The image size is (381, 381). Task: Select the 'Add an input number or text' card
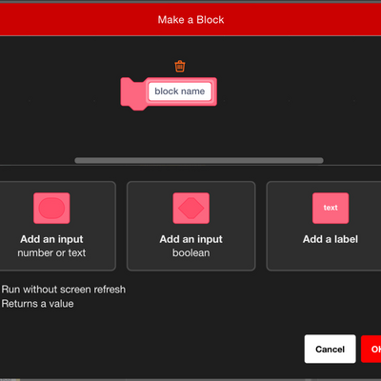(57, 226)
